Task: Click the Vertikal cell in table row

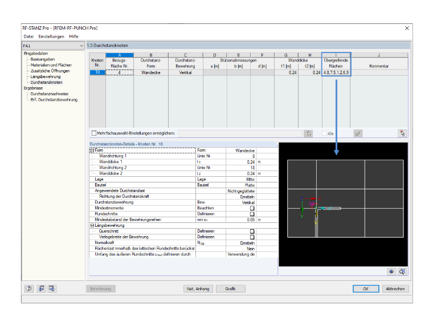Action: pos(185,72)
